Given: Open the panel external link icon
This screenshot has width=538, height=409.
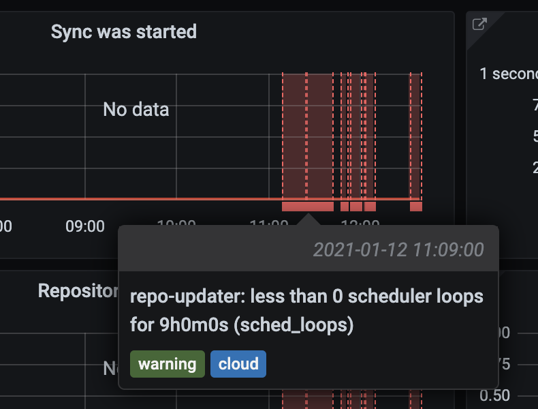Looking at the screenshot, I should pyautogui.click(x=479, y=24).
